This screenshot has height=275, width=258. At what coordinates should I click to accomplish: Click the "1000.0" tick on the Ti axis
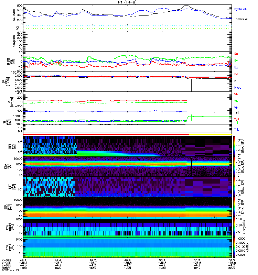pyautogui.click(x=18, y=116)
